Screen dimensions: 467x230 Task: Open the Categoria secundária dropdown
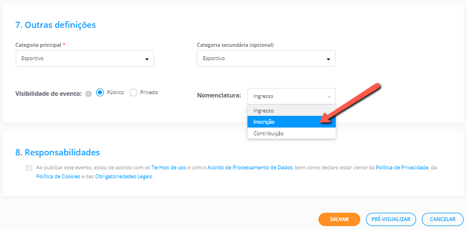point(266,58)
